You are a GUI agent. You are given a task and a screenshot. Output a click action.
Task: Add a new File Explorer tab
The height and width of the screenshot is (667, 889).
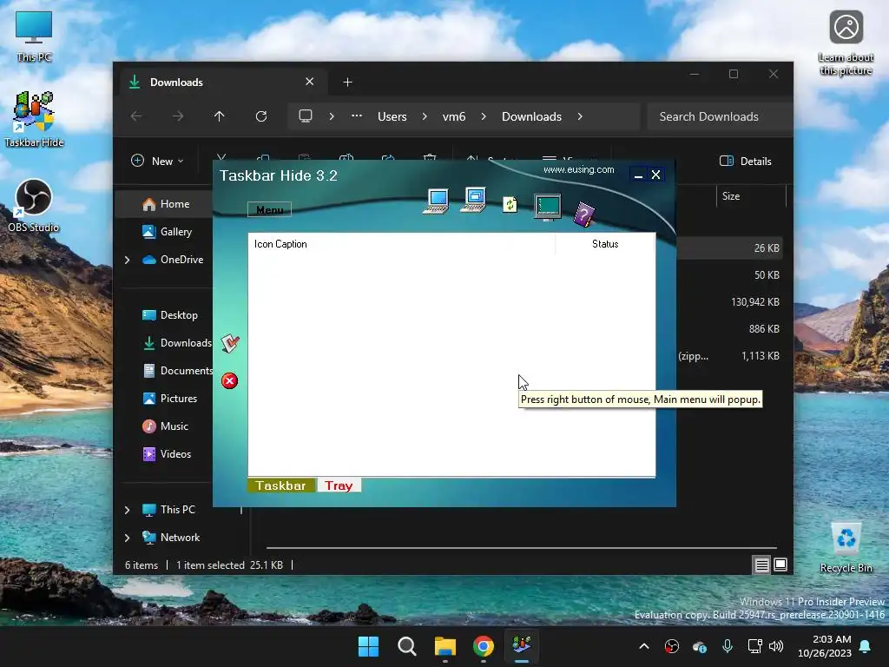347,83
